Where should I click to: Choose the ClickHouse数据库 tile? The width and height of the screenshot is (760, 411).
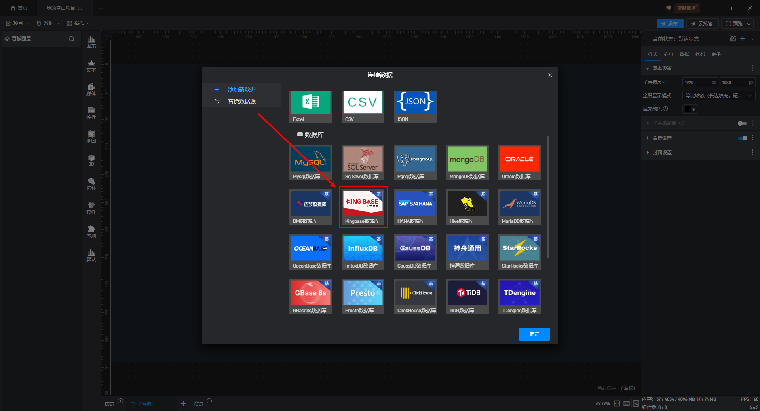pyautogui.click(x=415, y=296)
